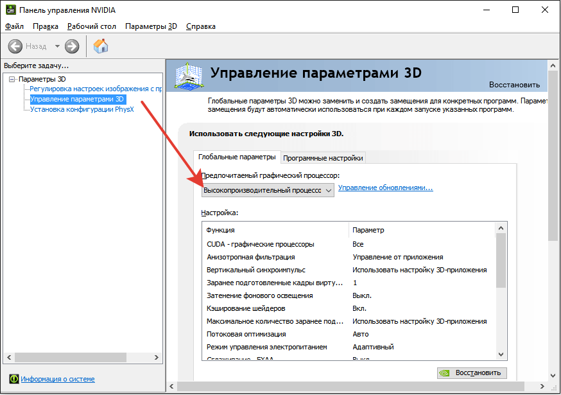This screenshot has width=561, height=395.
Task: Collapse the Параметры 3D tree node
Action: coord(12,79)
